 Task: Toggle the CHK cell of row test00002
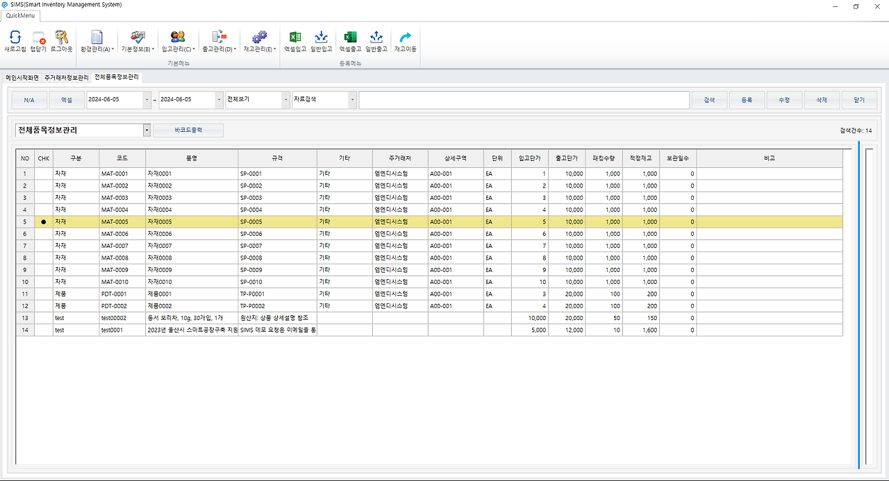pyautogui.click(x=44, y=318)
